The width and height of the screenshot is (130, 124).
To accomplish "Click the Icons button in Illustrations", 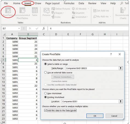I will point(56,17).
